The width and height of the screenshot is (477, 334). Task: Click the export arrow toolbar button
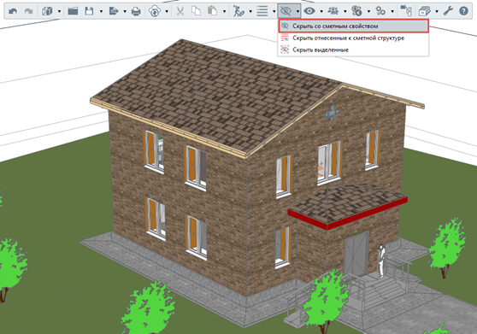(x=114, y=12)
